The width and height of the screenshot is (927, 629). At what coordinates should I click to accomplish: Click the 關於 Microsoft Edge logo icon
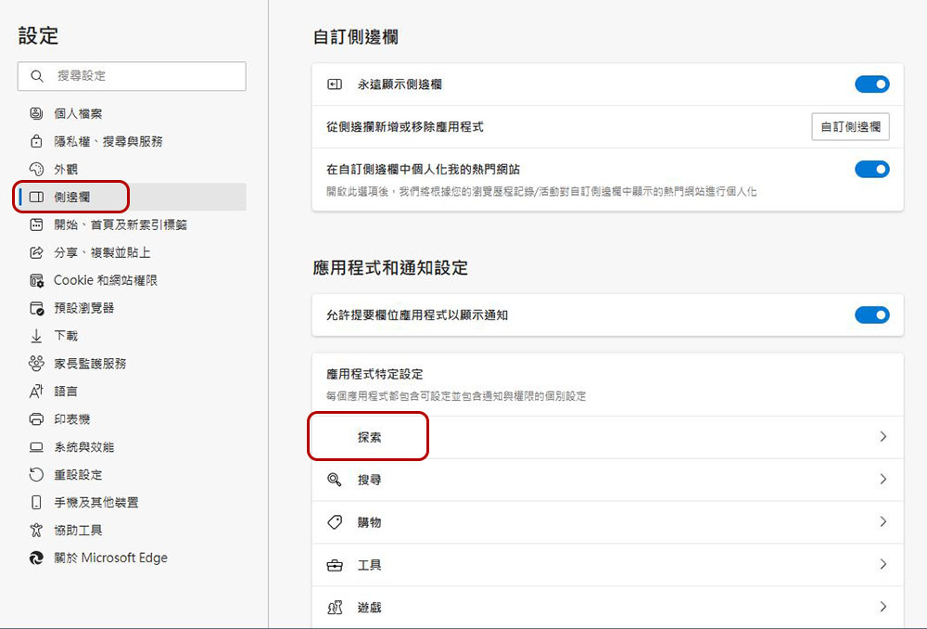coord(36,558)
